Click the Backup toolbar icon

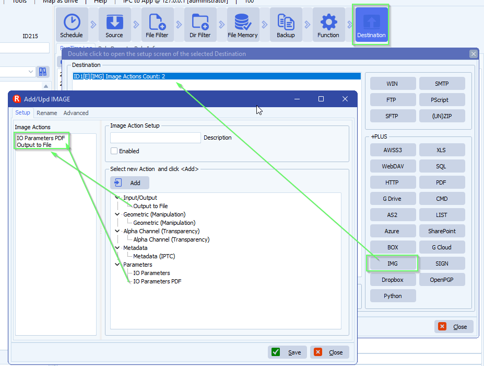coord(286,24)
